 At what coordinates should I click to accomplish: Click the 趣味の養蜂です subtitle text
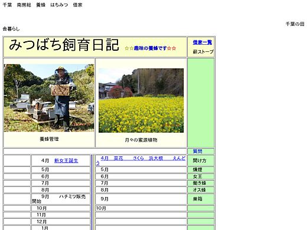[x=151, y=48]
